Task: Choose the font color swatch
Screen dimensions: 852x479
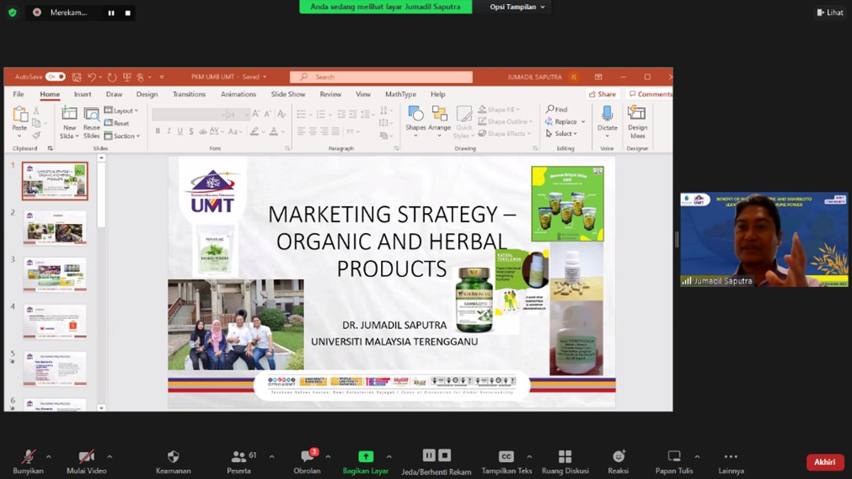Action: point(273,130)
